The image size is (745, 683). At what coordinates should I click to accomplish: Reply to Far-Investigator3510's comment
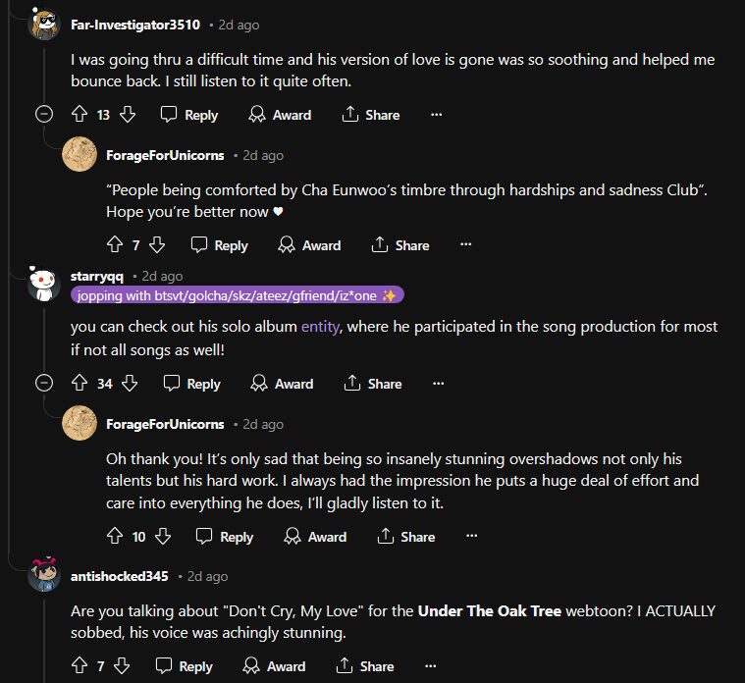[x=189, y=115]
